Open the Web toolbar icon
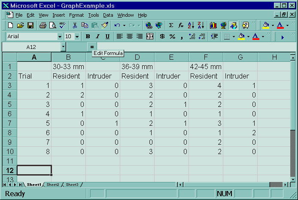This screenshot has width=298, height=200. 159,25
